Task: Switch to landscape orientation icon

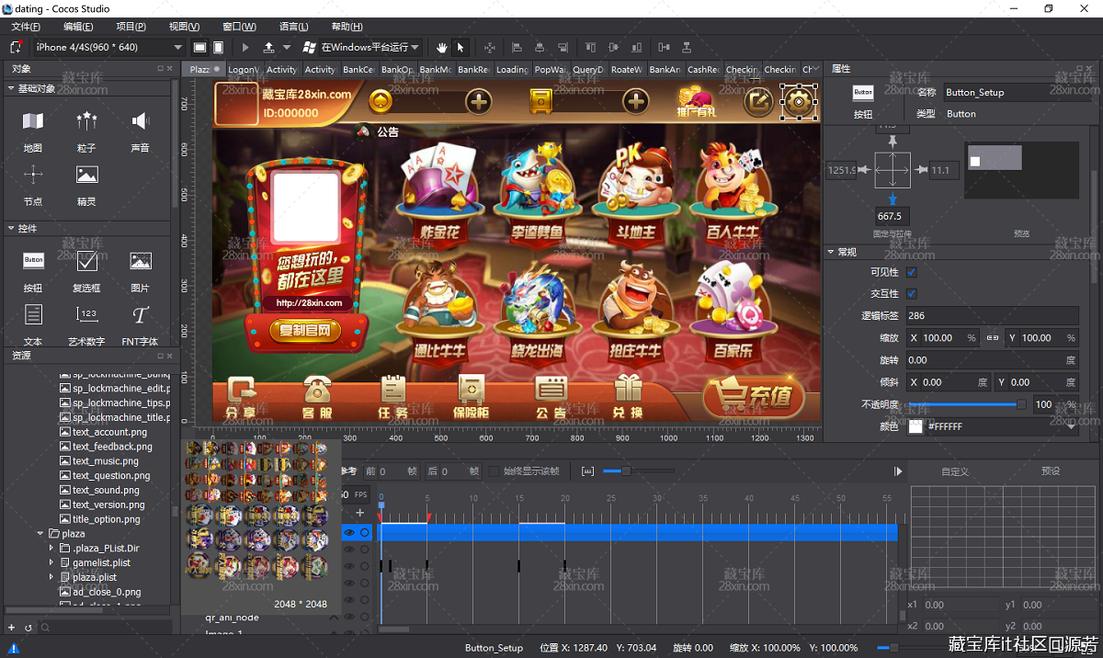Action: [x=199, y=47]
